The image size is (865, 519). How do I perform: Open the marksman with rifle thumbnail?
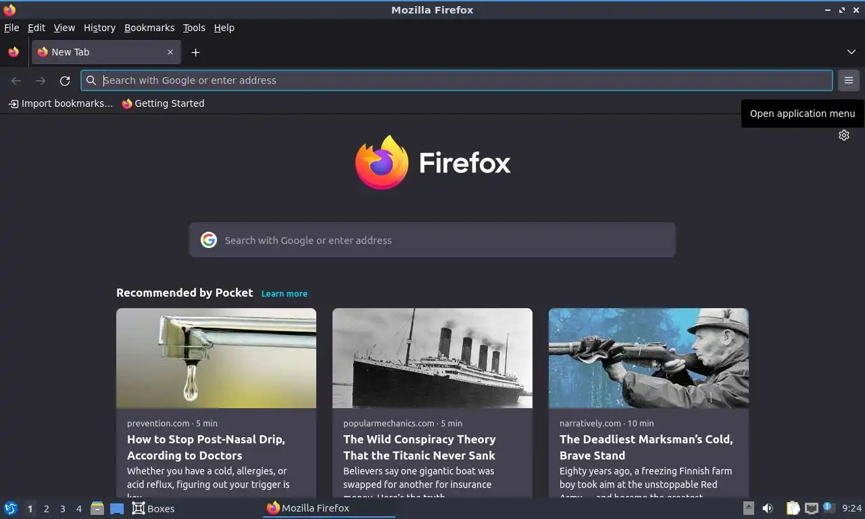click(x=649, y=358)
